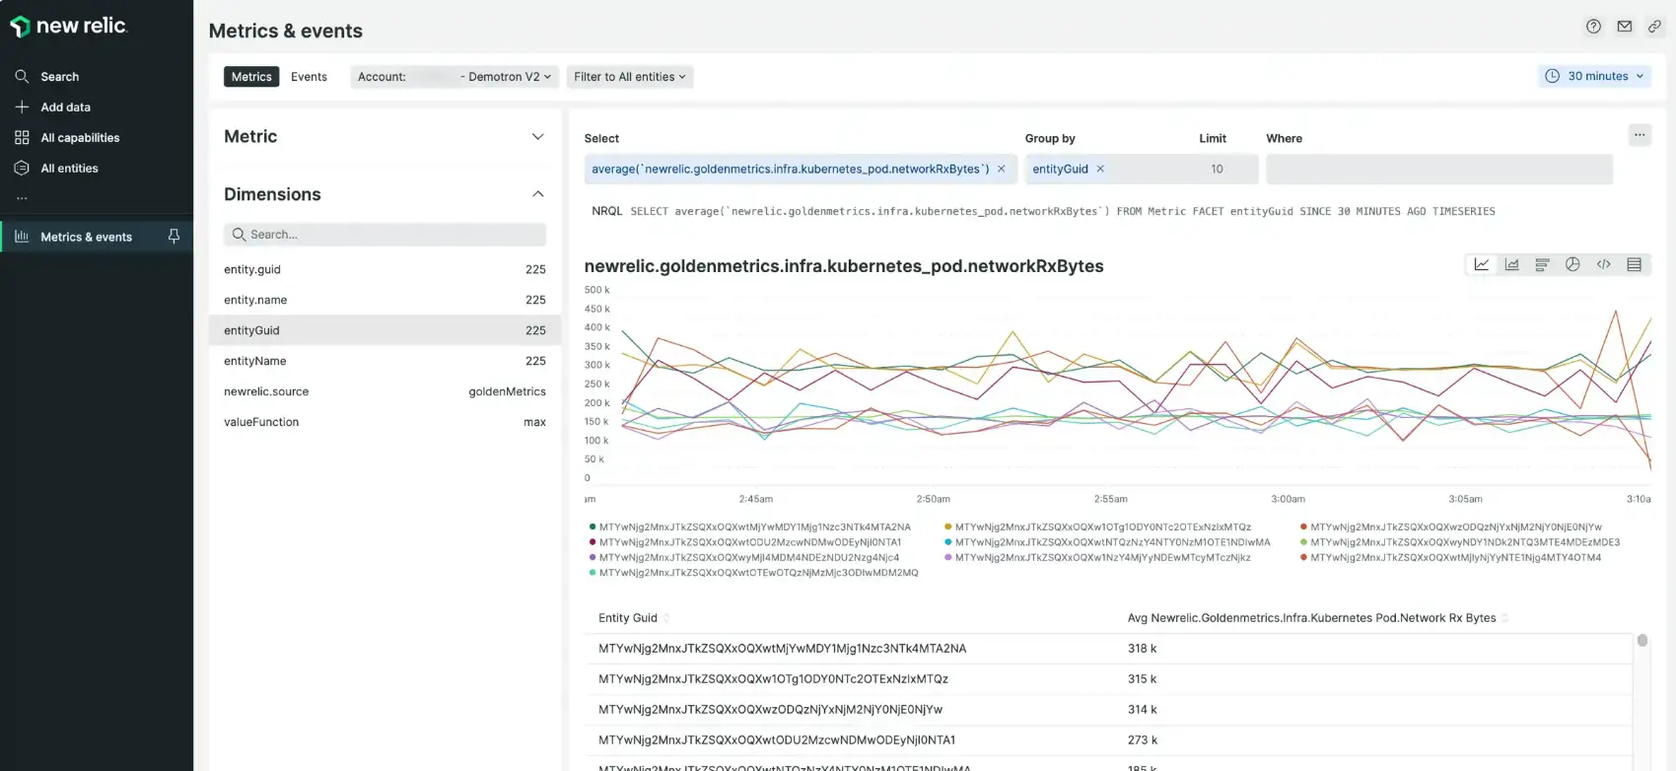Viewport: 1676px width, 771px height.
Task: Open Search from the sidebar
Action: (x=59, y=77)
